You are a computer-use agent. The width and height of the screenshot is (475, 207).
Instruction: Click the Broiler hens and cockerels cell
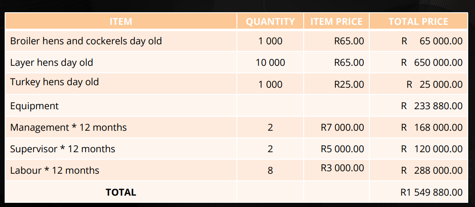86,41
